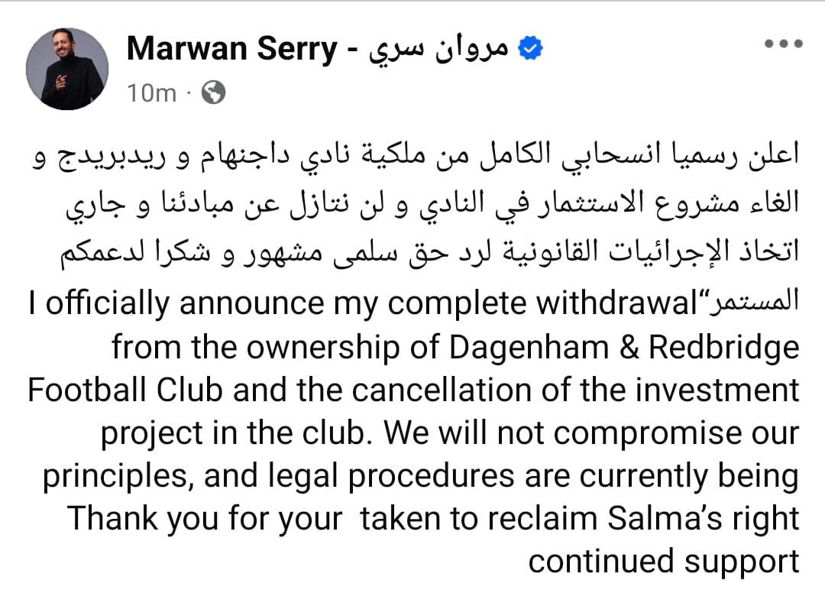Click the Arabic line mentioning الاستثمار في النادي

[x=432, y=204]
